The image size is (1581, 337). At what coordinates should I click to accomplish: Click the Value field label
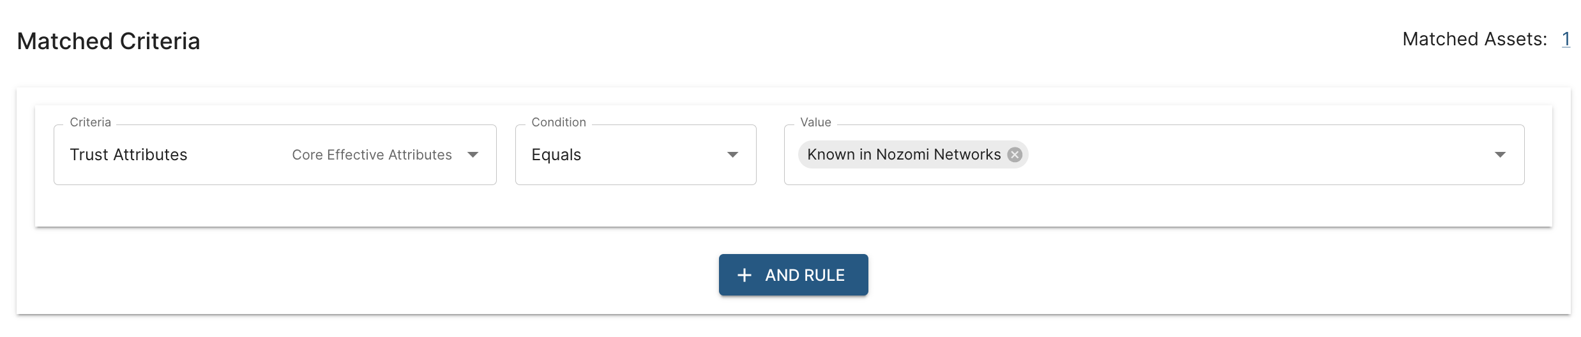coord(815,123)
